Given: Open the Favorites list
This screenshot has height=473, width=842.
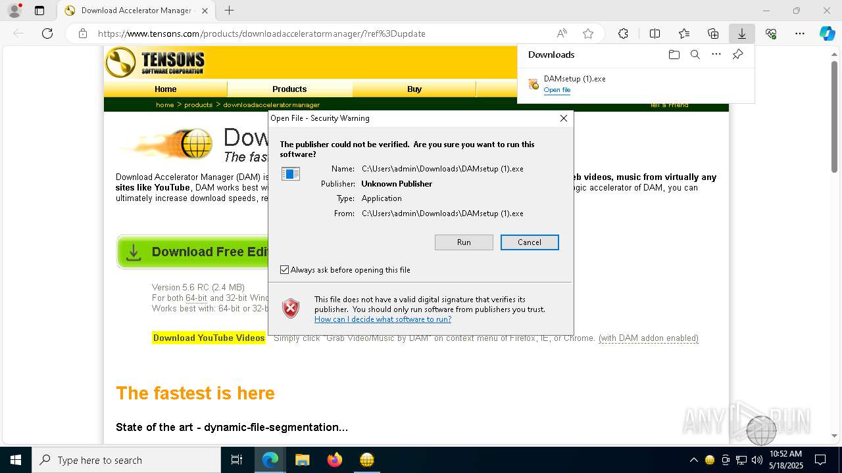Looking at the screenshot, I should tap(684, 34).
